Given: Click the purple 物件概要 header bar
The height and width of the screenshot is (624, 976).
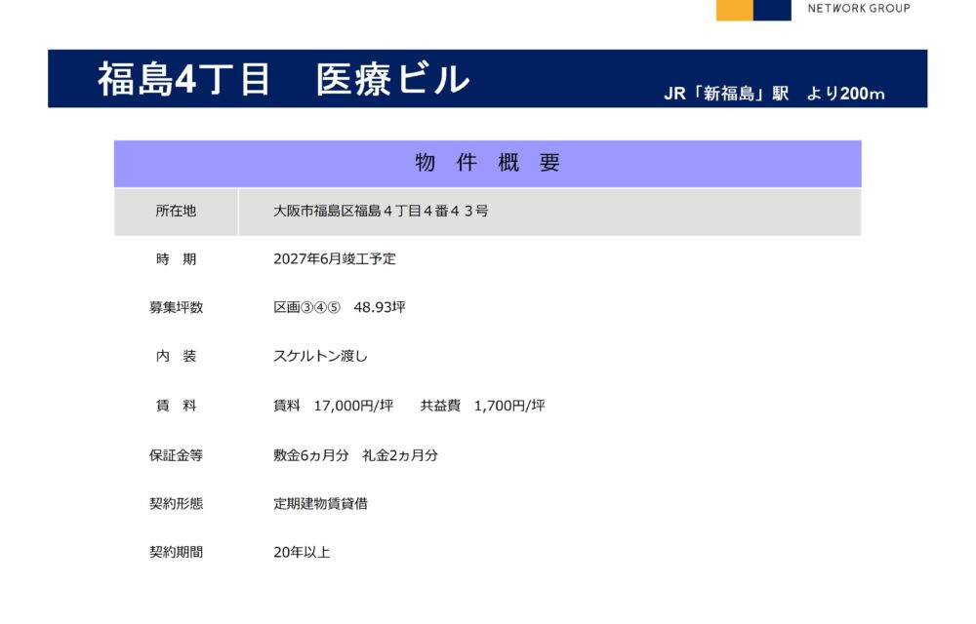Looking at the screenshot, I should [487, 164].
